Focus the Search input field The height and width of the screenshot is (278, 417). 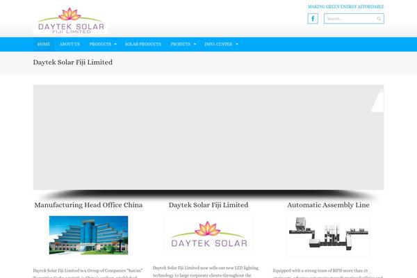pos(354,19)
